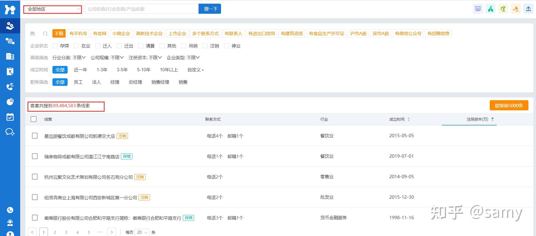
Task: Go to previous page arrow
Action: [x=32, y=232]
